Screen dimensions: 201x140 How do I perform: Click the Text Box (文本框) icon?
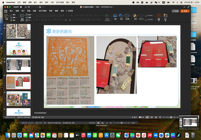127,16
